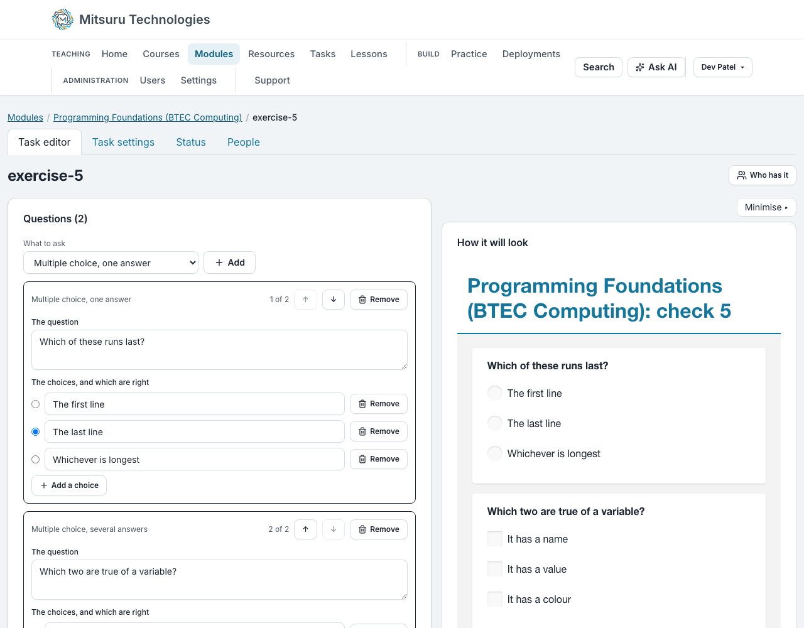Choose 'The last line' in the preview
Viewport: 804px width, 628px height.
click(x=495, y=423)
